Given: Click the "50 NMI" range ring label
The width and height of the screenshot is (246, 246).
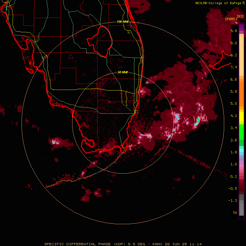Looking at the screenshot, I should pos(123,72).
